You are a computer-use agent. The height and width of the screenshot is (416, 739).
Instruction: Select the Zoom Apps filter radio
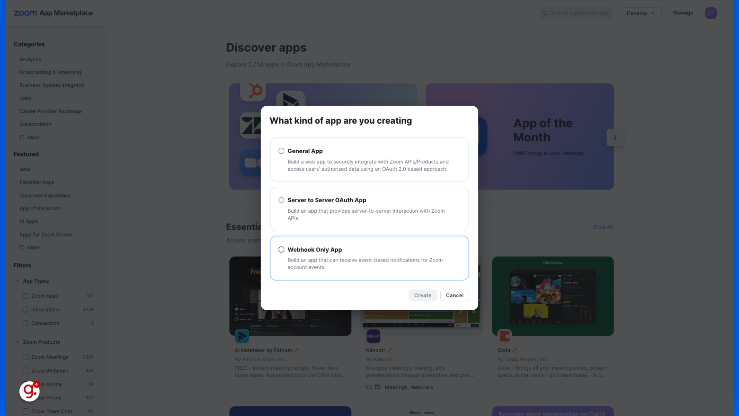tap(25, 296)
